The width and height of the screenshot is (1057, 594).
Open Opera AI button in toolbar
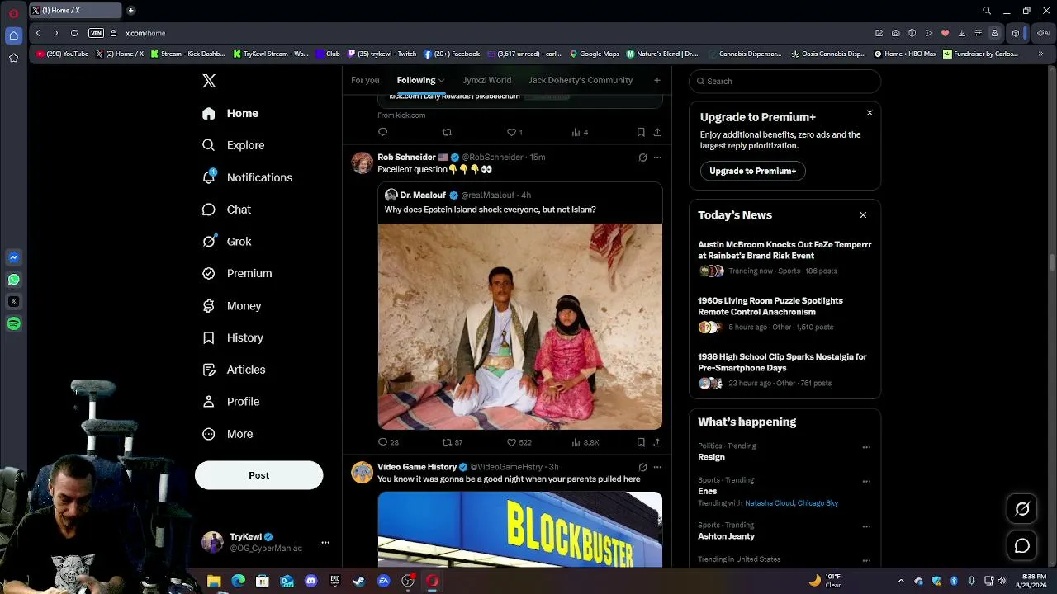[1044, 33]
